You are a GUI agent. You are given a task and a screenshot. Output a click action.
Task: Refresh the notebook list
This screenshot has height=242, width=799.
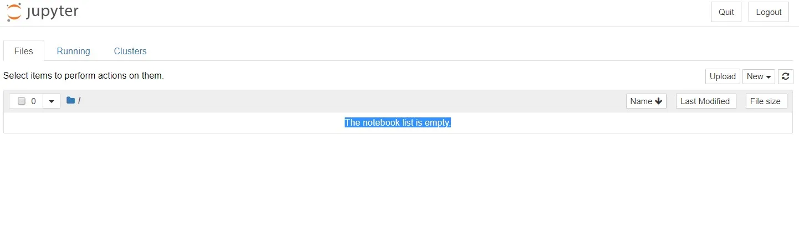pos(785,76)
